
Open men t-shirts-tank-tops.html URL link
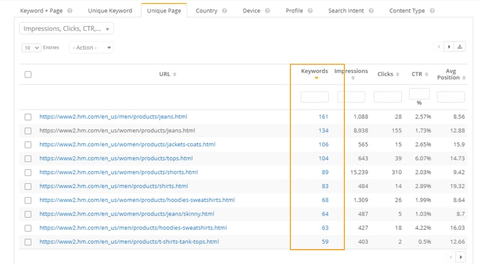[x=129, y=242]
